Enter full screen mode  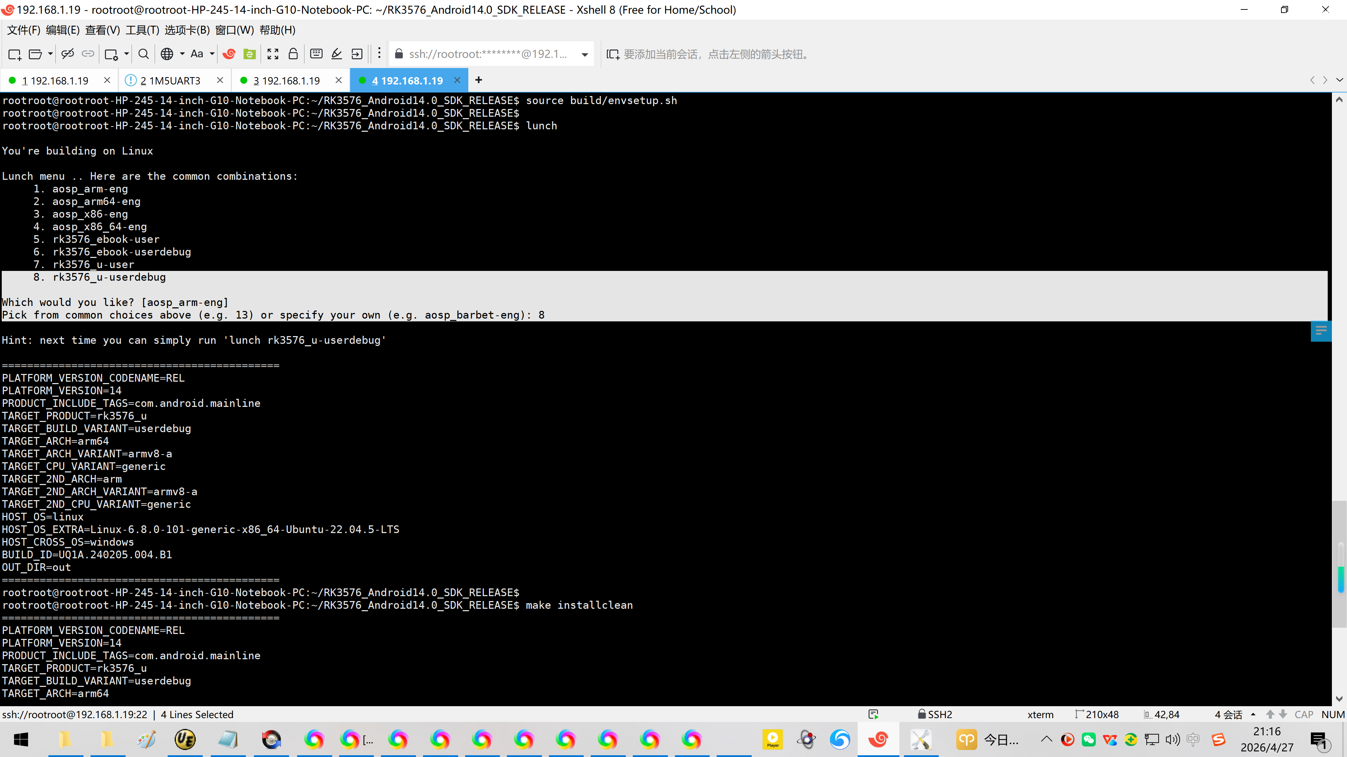pyautogui.click(x=273, y=54)
